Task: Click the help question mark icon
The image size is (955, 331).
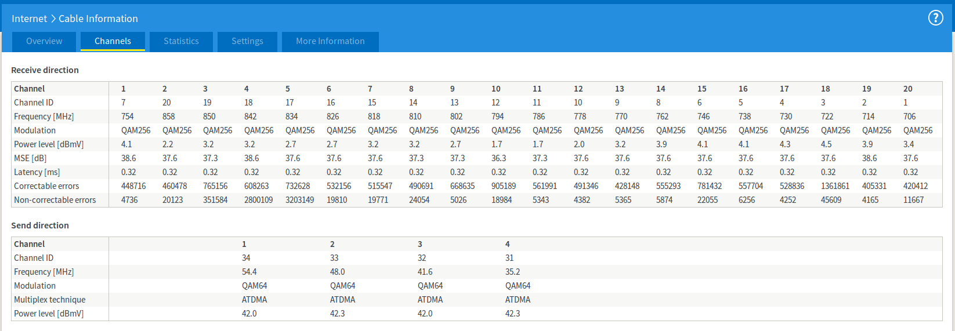Action: [935, 18]
